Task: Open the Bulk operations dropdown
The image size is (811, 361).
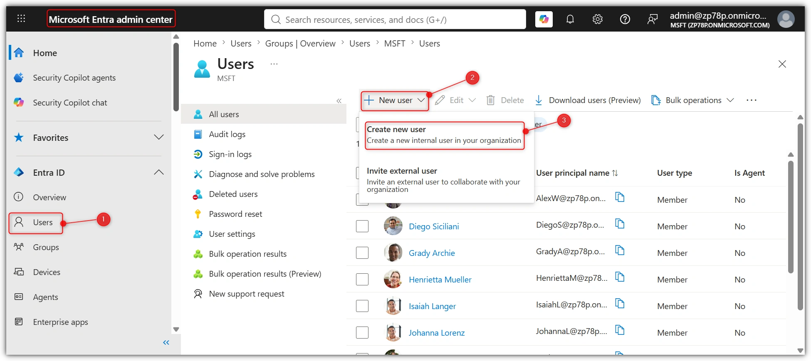Action: pyautogui.click(x=692, y=100)
